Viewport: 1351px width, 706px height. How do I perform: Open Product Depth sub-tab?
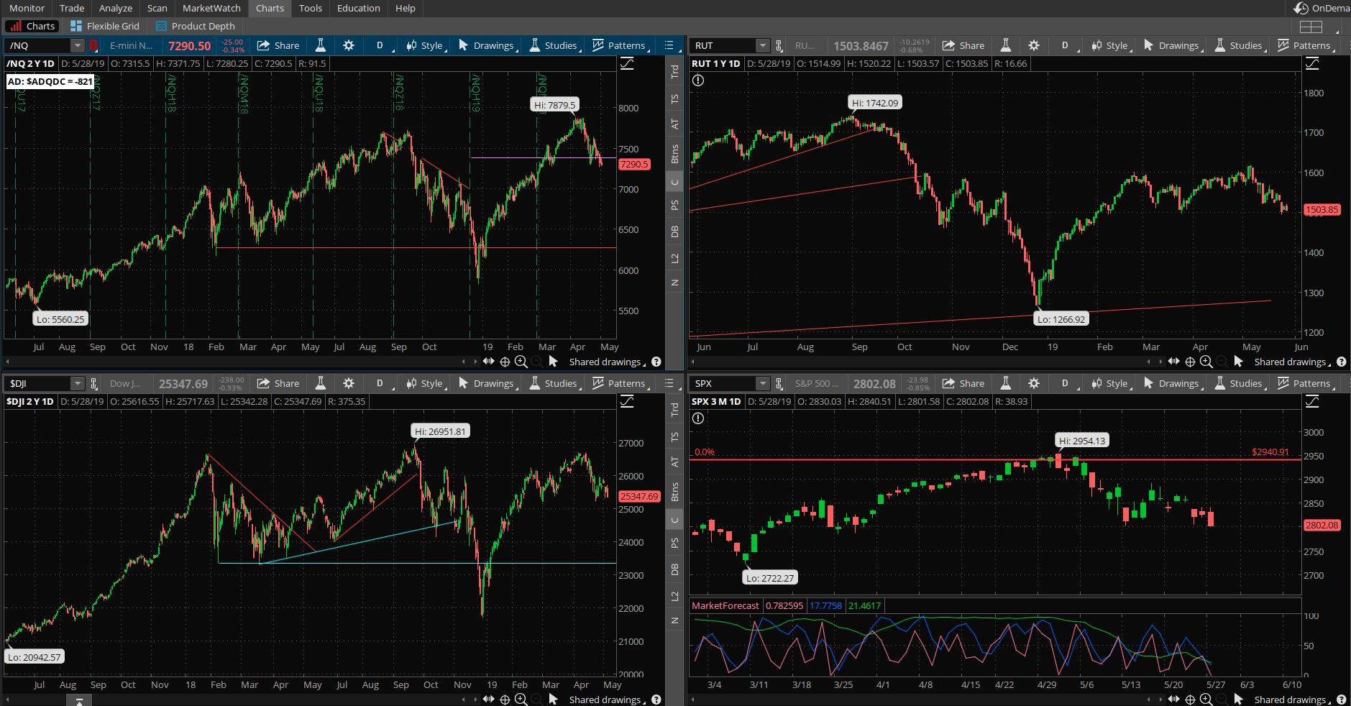click(196, 26)
